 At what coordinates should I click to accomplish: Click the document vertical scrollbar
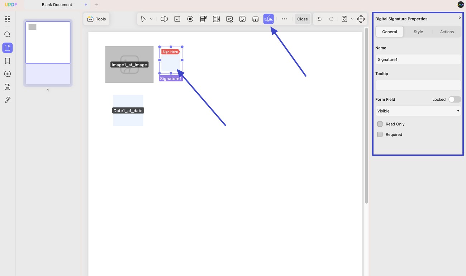[366, 115]
